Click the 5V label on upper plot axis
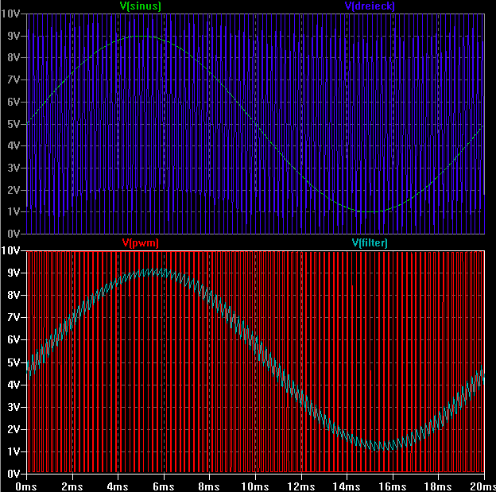The width and height of the screenshot is (496, 492). (x=14, y=124)
